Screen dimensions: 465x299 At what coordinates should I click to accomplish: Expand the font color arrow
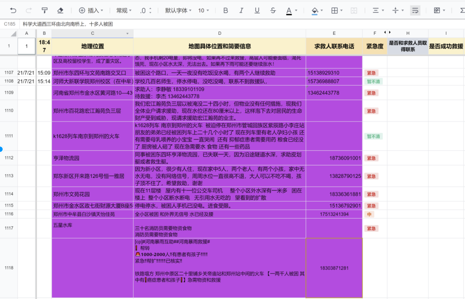tap(296, 11)
